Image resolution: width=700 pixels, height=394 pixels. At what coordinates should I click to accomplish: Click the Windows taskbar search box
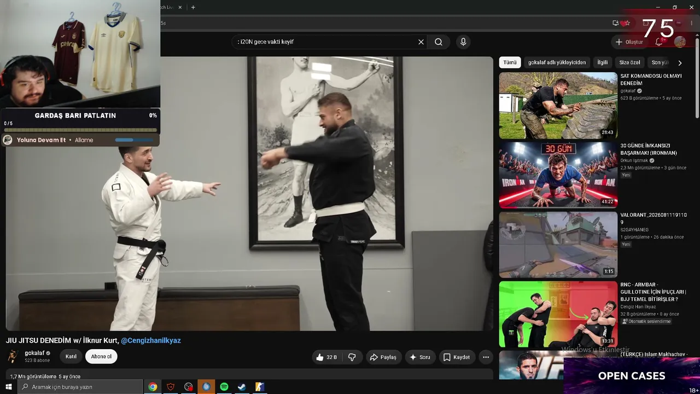pos(80,387)
